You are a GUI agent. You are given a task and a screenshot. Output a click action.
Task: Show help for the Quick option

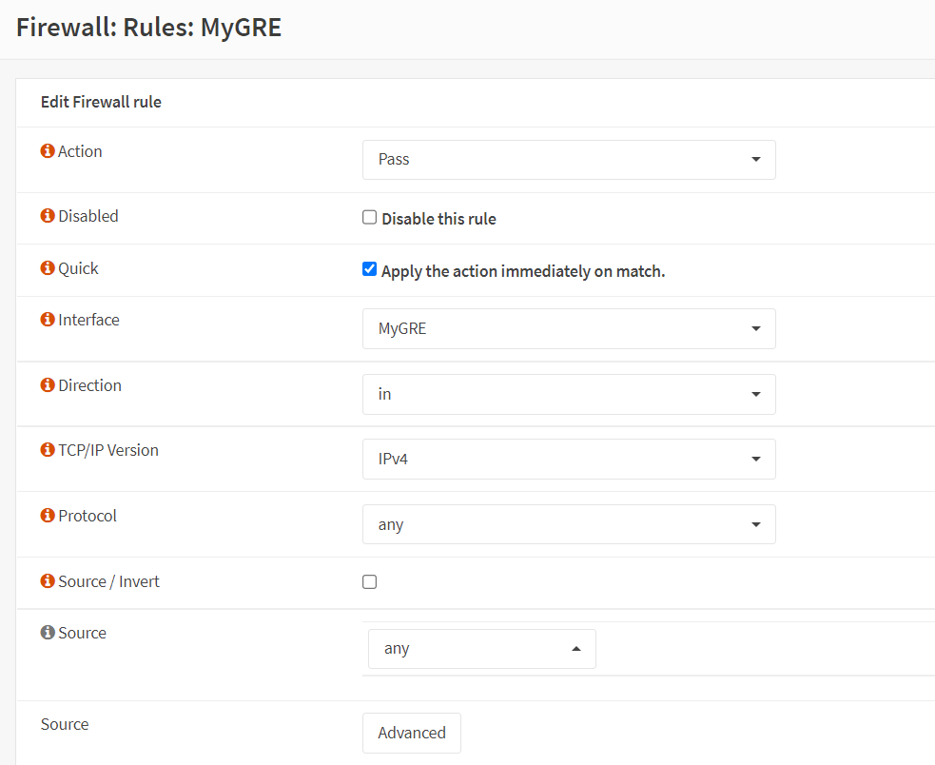point(48,268)
